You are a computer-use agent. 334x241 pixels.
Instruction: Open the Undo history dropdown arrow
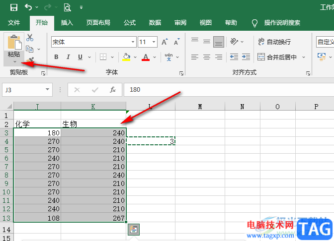click(x=37, y=7)
